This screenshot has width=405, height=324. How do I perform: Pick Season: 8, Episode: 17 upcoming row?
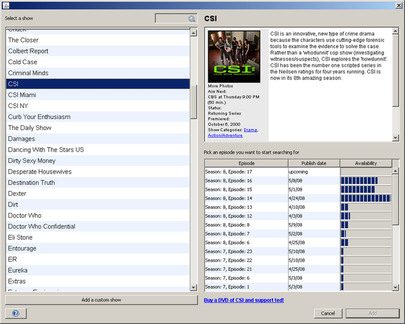pyautogui.click(x=298, y=172)
